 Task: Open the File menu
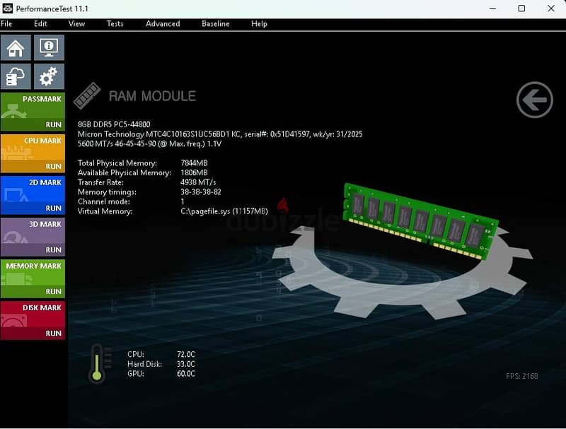click(x=6, y=24)
